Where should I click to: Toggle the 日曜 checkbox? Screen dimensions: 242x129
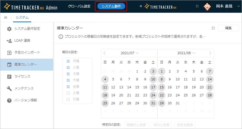point(68,99)
